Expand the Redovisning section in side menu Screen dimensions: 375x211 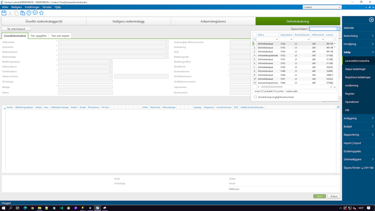pyautogui.click(x=358, y=36)
